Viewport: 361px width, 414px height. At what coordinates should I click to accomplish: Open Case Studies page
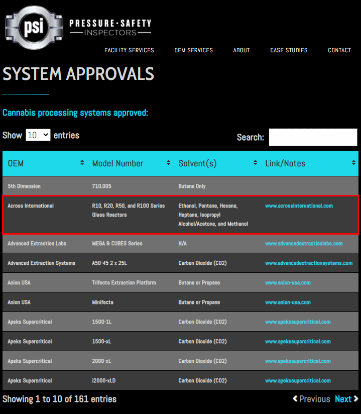click(x=289, y=50)
